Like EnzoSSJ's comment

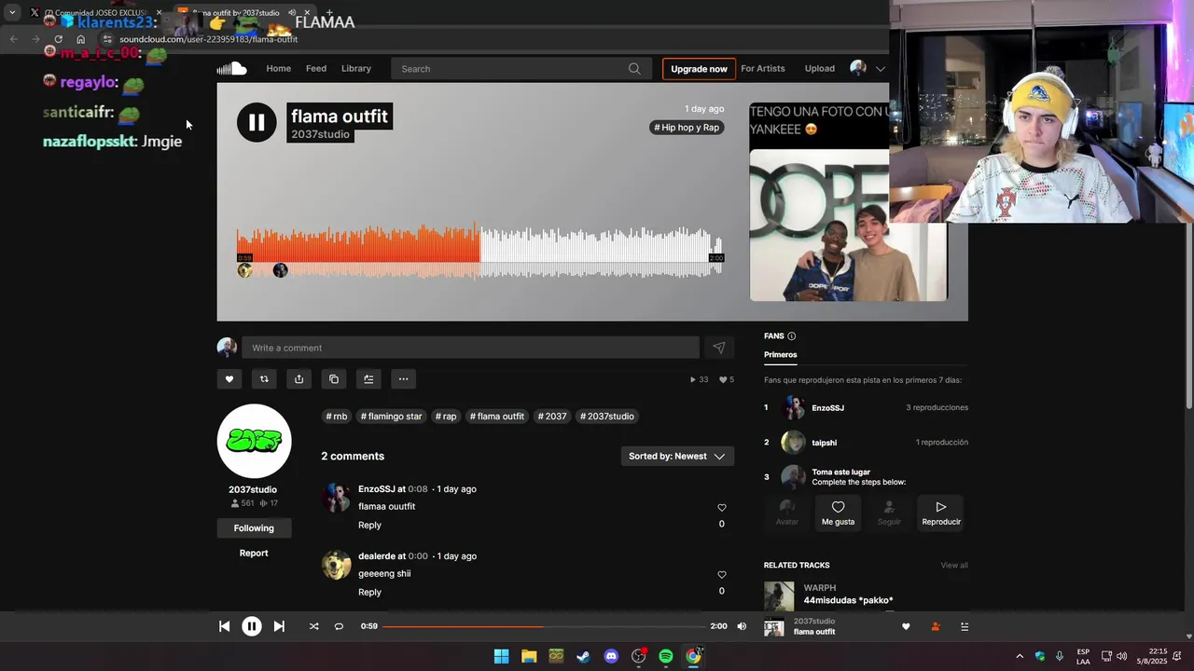click(x=721, y=508)
